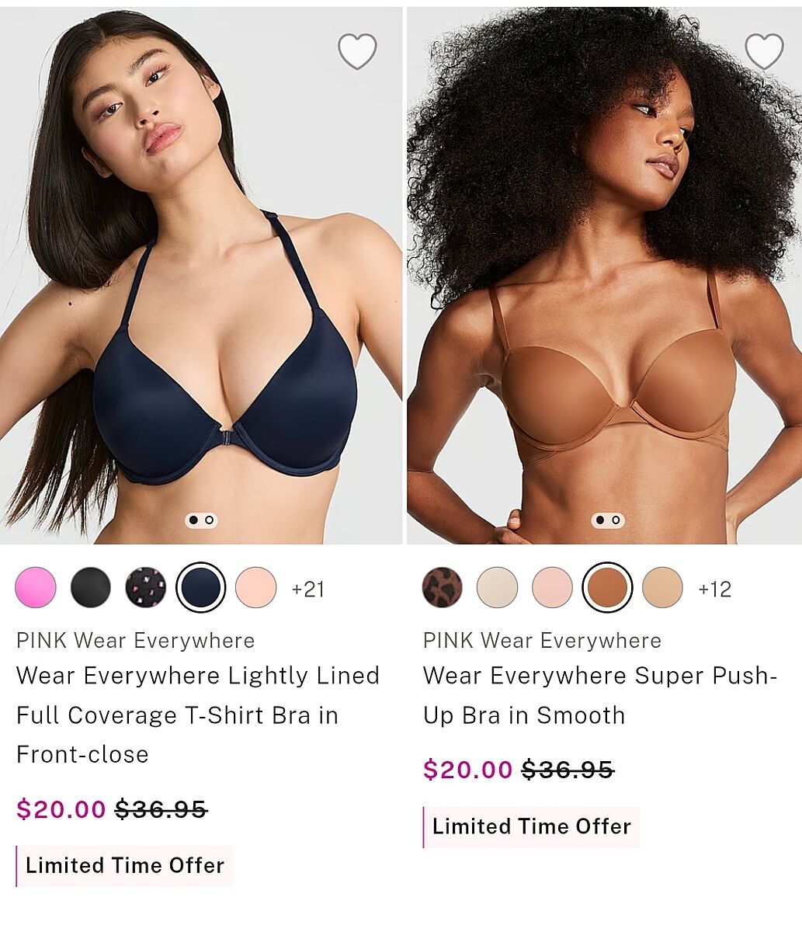Viewport: 802px width, 932px height.
Task: Select the caramel brown color swatch
Action: coord(607,587)
